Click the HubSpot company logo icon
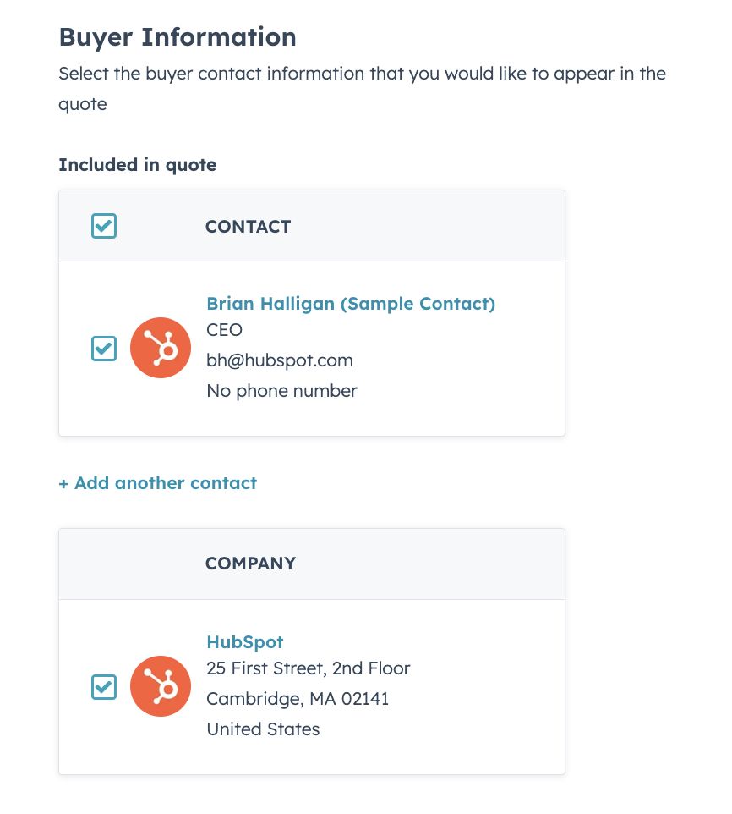732x814 pixels. 161,686
